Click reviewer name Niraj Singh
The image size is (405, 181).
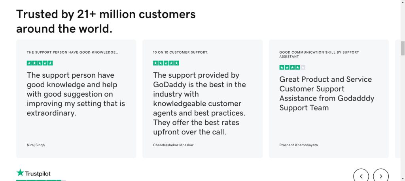click(x=36, y=145)
